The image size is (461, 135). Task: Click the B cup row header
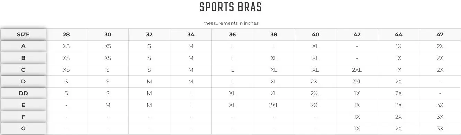point(23,58)
